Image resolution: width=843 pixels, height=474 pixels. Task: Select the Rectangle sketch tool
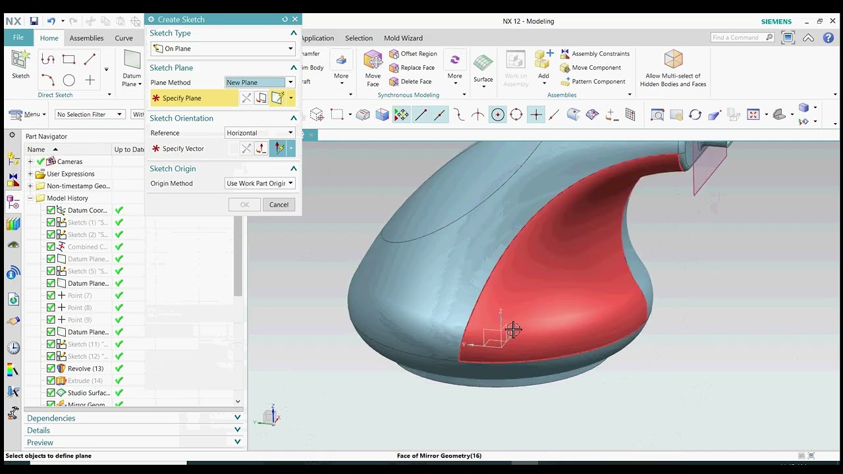pyautogui.click(x=68, y=59)
